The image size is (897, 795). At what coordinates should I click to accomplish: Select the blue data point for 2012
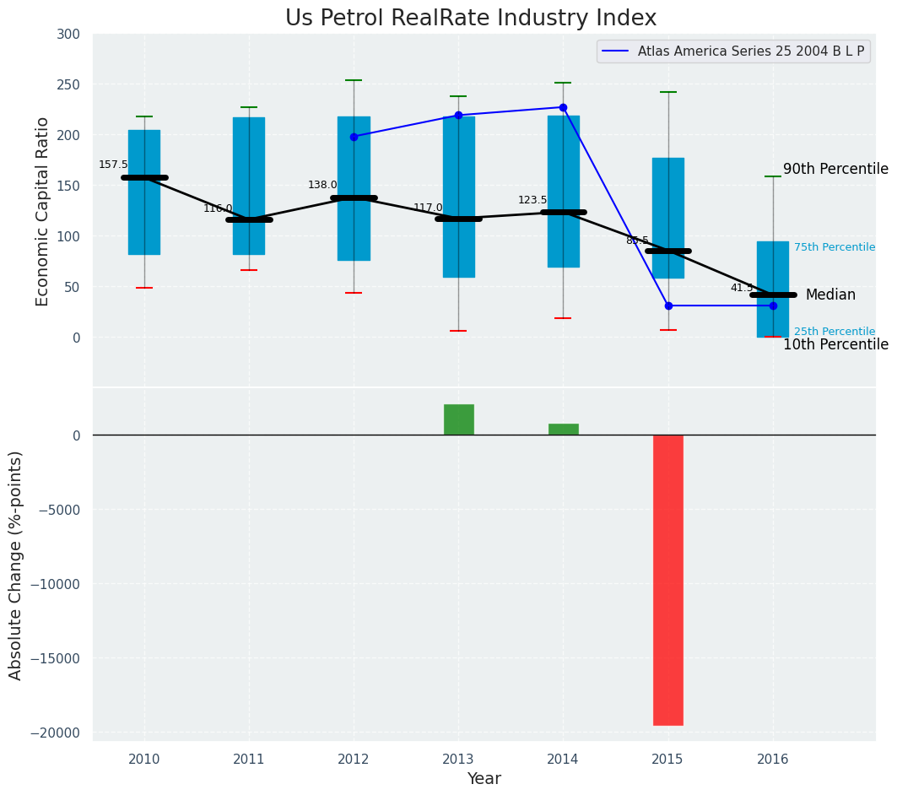[x=354, y=137]
